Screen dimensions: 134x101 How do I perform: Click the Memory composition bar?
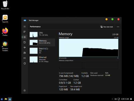[x=89, y=65]
